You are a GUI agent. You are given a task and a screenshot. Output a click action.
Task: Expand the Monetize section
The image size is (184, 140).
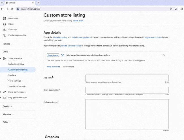tap(8, 114)
